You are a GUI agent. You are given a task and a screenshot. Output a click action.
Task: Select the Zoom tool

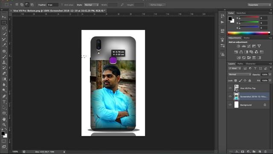point(4,124)
